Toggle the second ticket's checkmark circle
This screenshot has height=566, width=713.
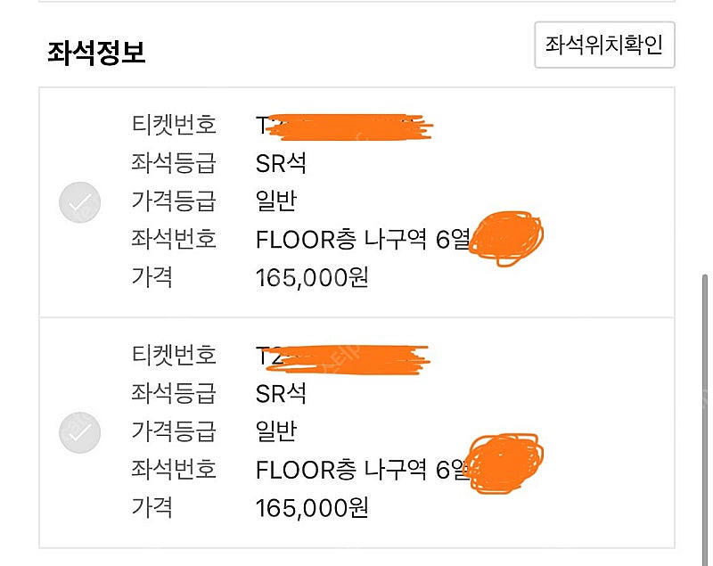(x=79, y=433)
